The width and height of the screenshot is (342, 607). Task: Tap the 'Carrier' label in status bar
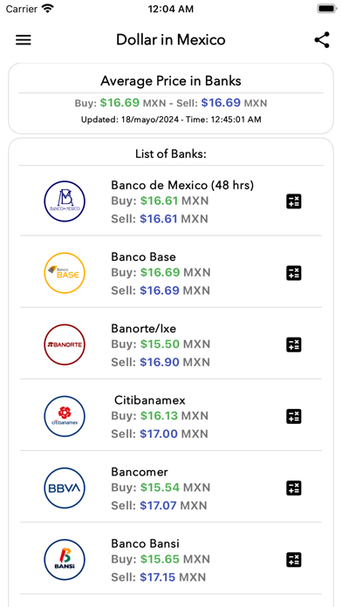click(x=22, y=9)
